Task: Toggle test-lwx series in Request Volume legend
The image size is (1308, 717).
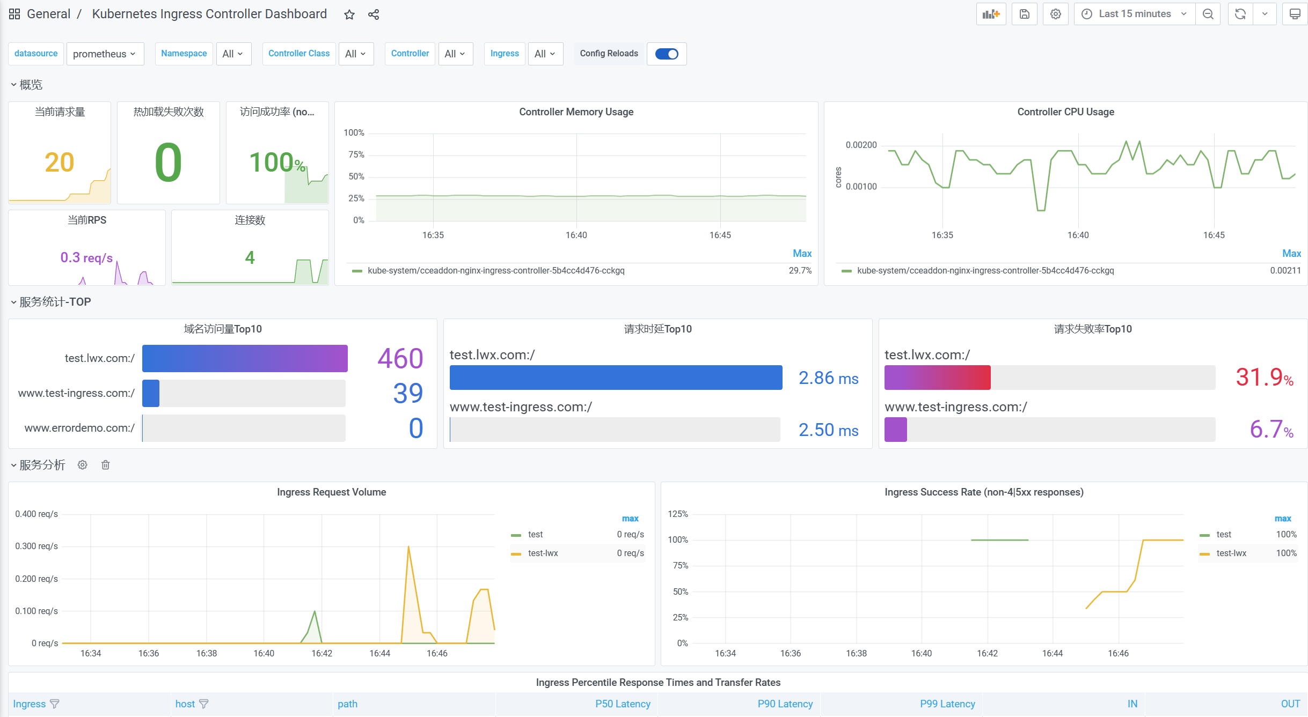Action: tap(543, 553)
